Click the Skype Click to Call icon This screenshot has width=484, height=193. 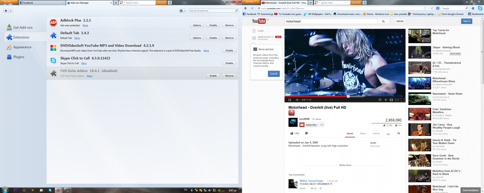pos(53,61)
